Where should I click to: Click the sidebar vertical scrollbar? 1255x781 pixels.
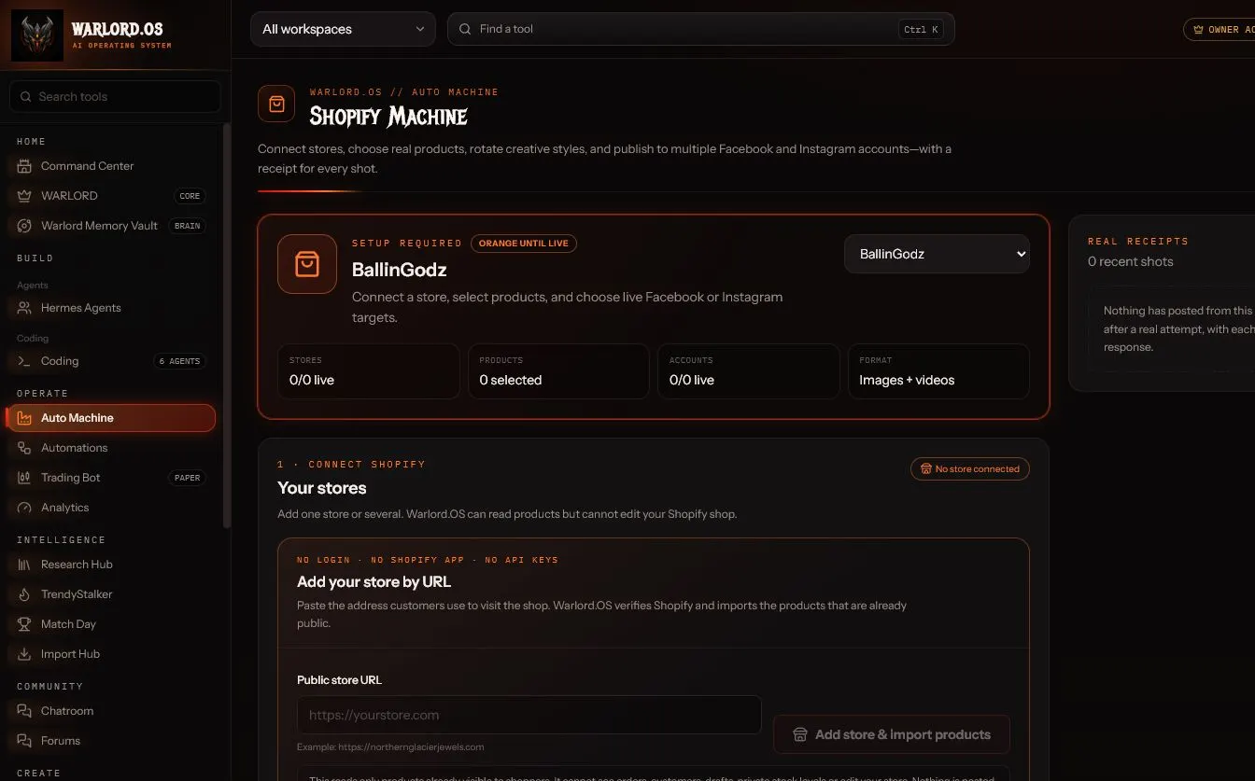226,327
